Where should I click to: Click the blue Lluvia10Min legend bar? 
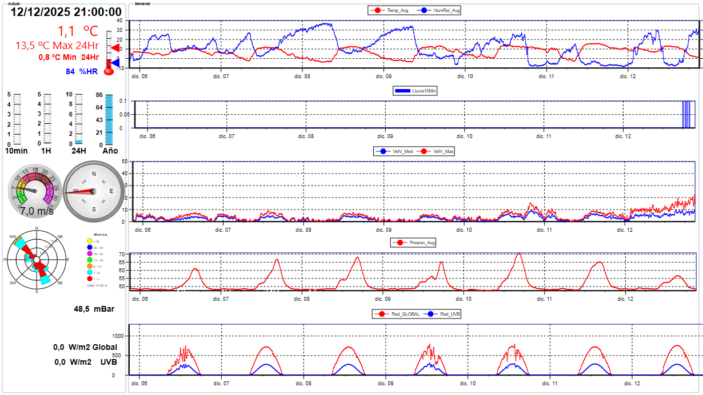pos(402,90)
